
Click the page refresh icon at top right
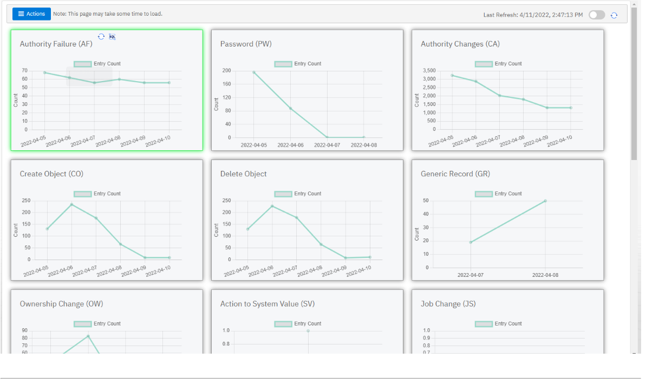click(x=614, y=15)
